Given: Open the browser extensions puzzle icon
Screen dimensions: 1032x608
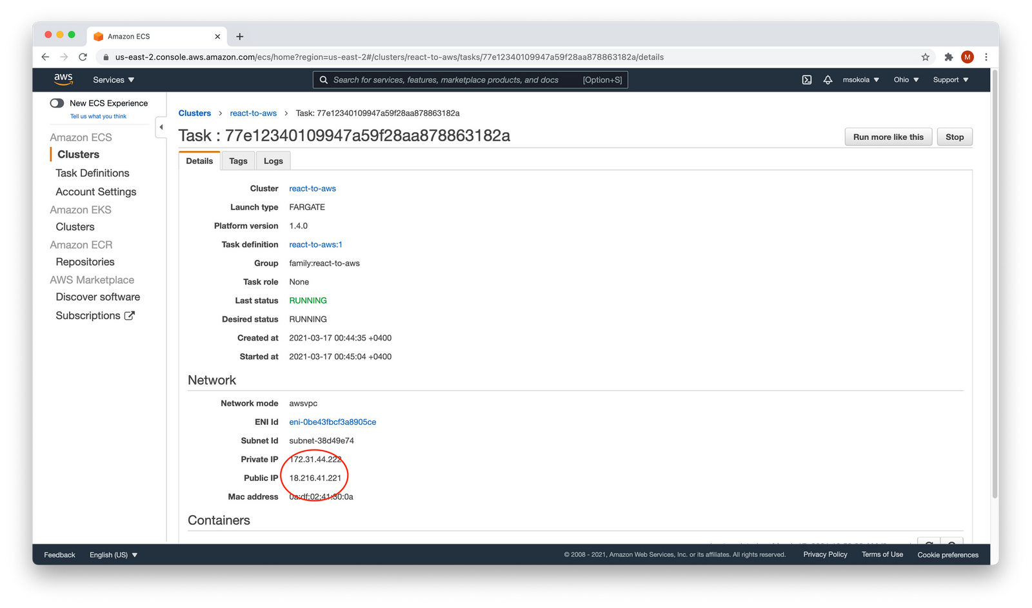Looking at the screenshot, I should [x=948, y=57].
